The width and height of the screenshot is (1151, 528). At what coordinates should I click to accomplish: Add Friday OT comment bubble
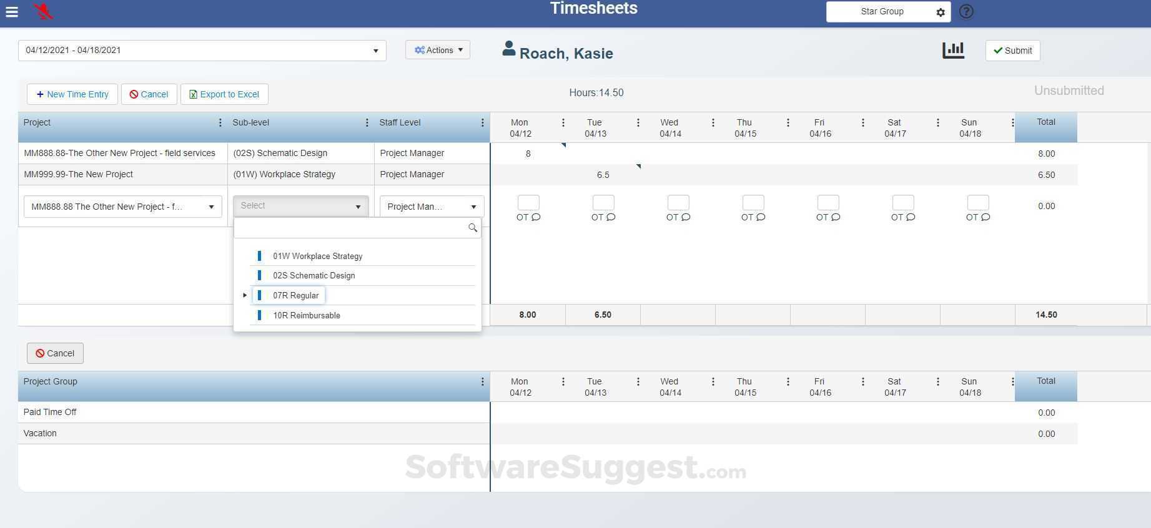pyautogui.click(x=836, y=217)
